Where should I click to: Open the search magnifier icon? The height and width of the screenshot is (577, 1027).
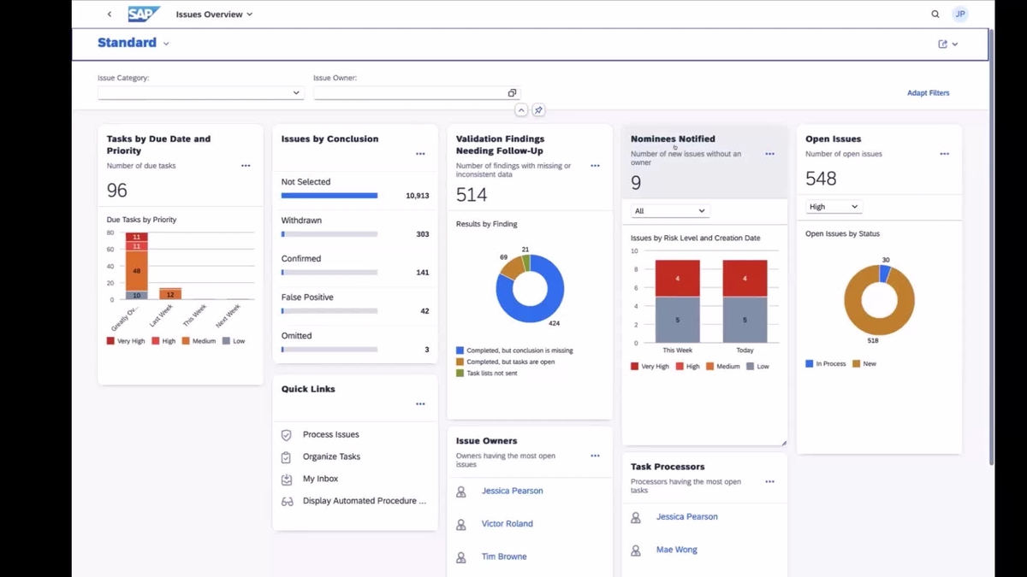[x=935, y=15]
